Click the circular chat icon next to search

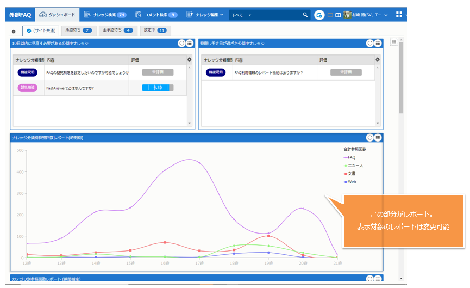(319, 15)
